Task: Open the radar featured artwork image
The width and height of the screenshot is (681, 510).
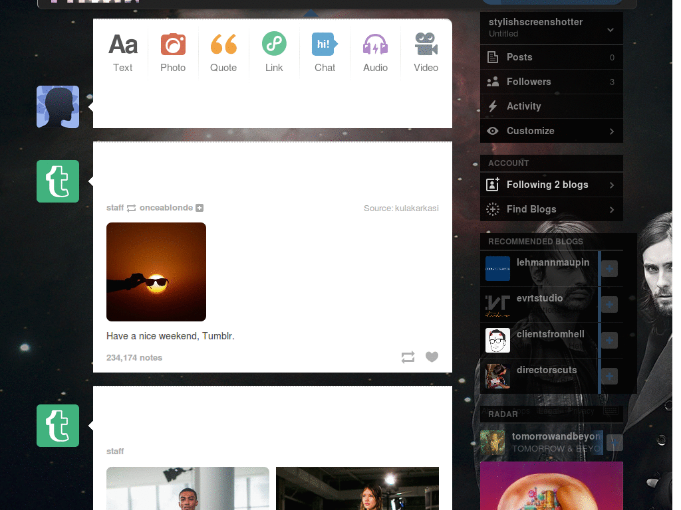Action: (x=551, y=485)
